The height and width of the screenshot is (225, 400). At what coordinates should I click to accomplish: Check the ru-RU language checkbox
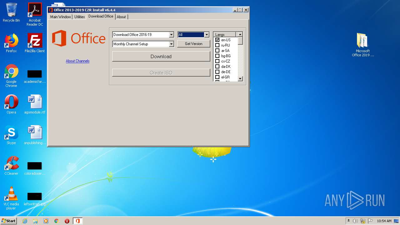[217, 45]
